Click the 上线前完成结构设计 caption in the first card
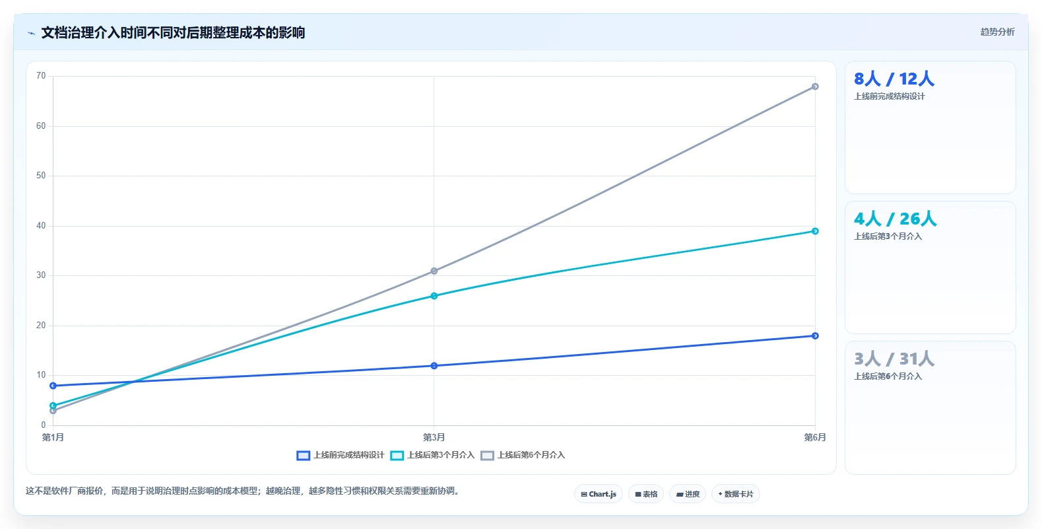Viewport: 1042px width, 529px height. point(890,96)
